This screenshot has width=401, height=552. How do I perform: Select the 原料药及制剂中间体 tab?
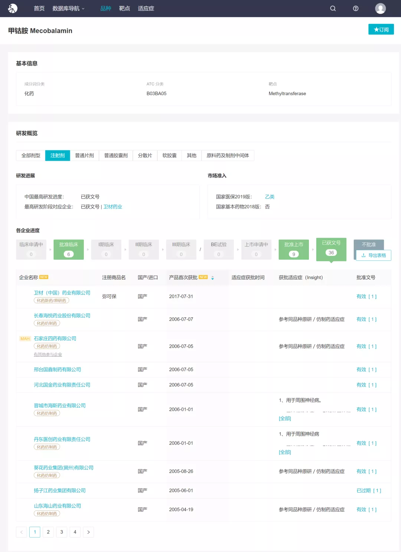point(228,155)
